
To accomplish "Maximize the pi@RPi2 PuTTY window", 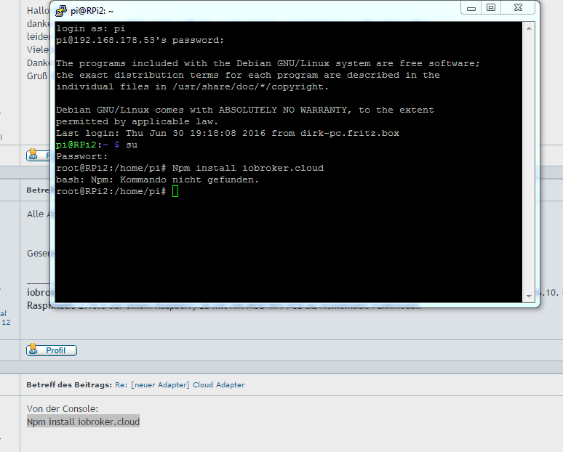I will (491, 7).
